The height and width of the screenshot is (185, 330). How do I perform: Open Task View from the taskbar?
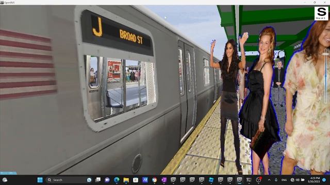pyautogui.click(x=98, y=180)
